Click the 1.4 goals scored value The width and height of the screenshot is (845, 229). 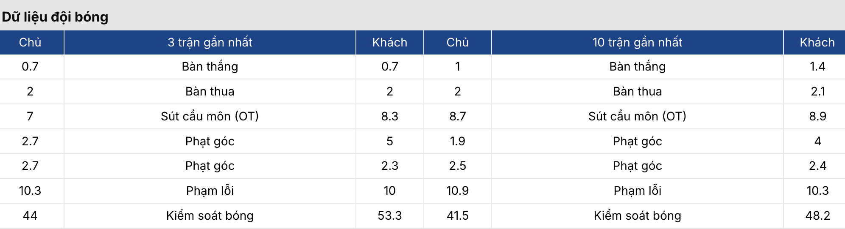pyautogui.click(x=817, y=66)
